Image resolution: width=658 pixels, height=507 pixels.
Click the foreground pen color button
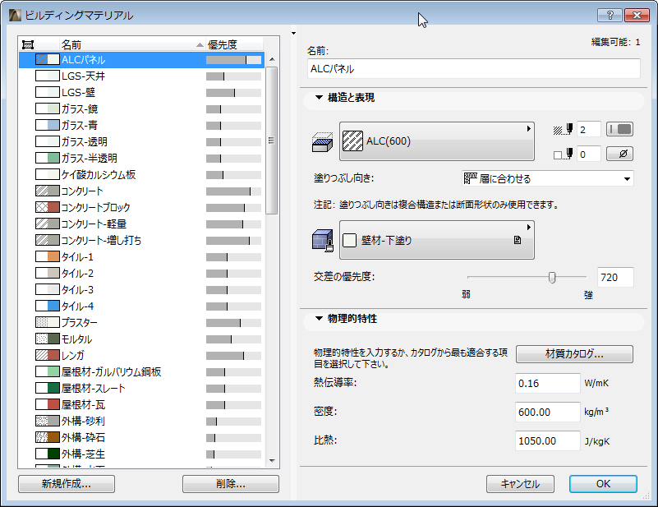coord(620,129)
